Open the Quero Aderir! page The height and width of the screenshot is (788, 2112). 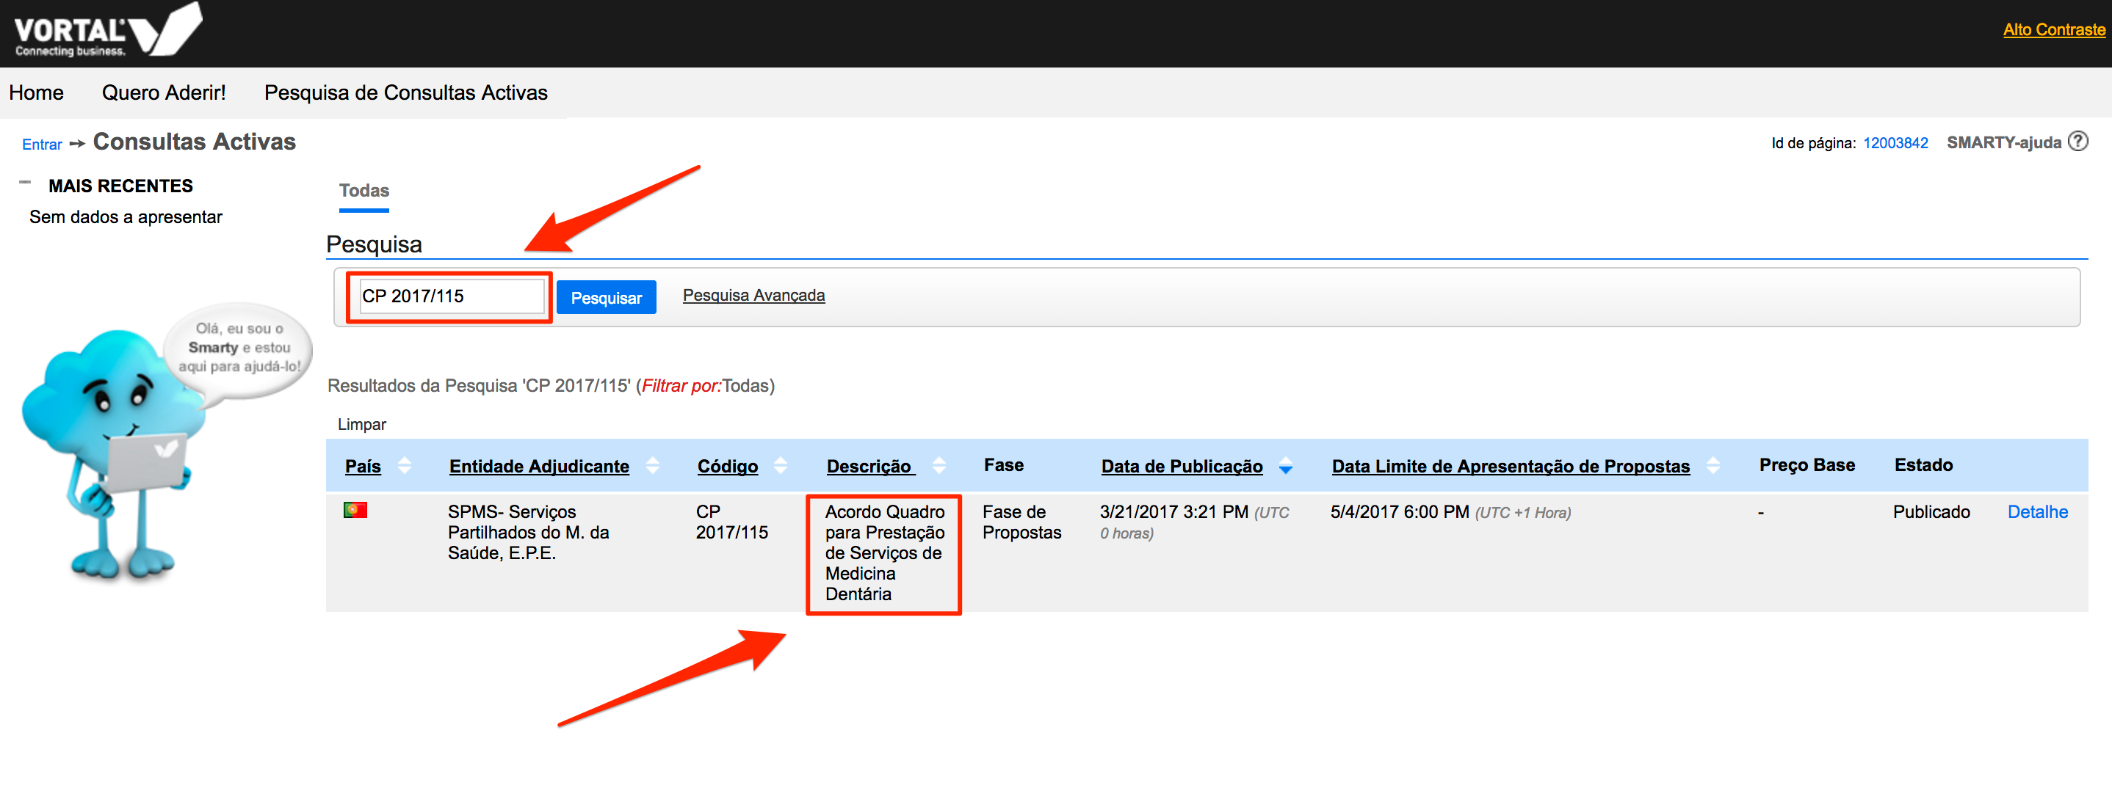tap(163, 92)
